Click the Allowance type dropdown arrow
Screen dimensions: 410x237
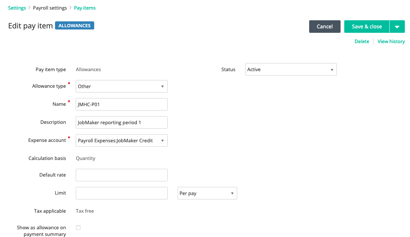(163, 86)
